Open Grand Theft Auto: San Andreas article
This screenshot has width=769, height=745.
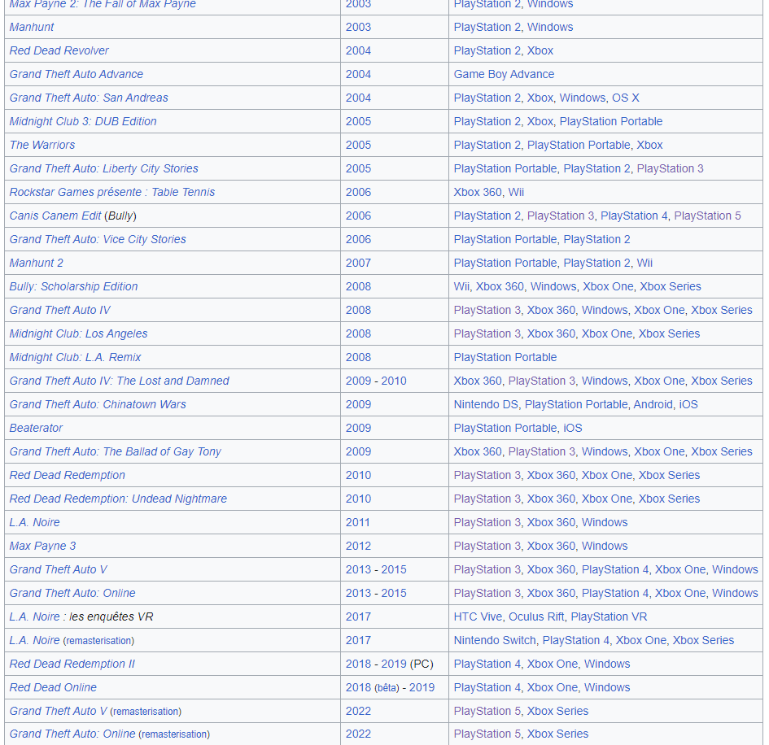coord(89,98)
